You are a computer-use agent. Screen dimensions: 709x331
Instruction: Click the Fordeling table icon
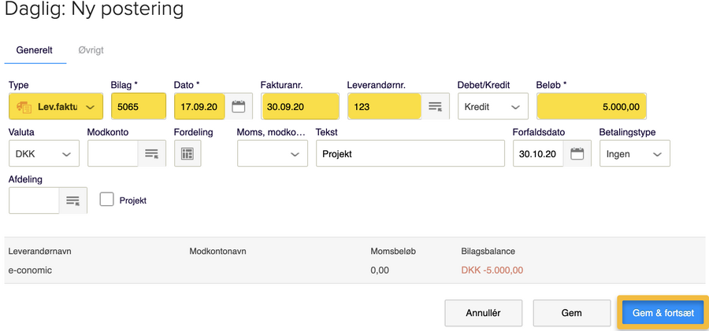[x=187, y=154]
